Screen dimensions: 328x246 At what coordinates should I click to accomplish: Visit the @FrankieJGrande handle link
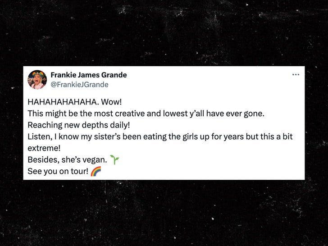(79, 85)
